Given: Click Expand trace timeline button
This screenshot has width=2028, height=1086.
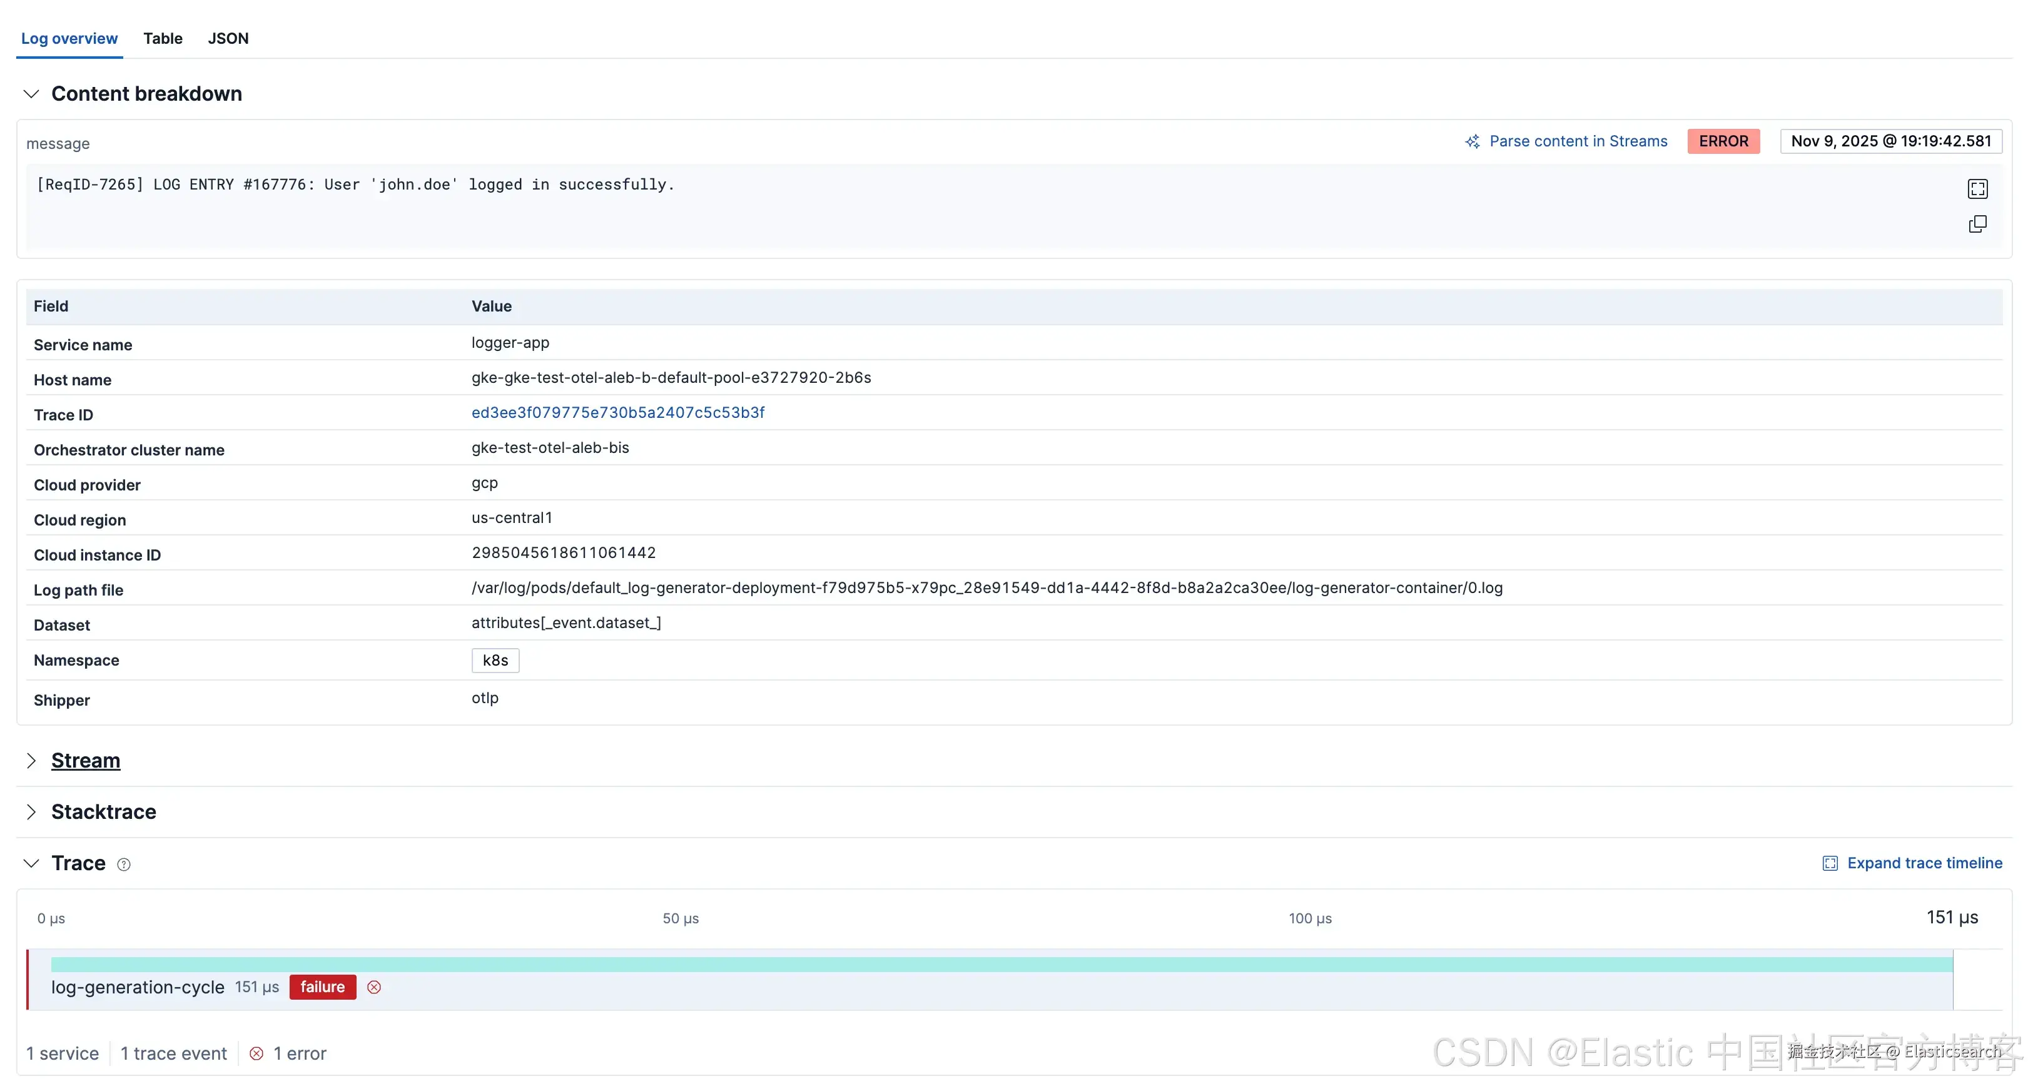Looking at the screenshot, I should pos(1924,863).
